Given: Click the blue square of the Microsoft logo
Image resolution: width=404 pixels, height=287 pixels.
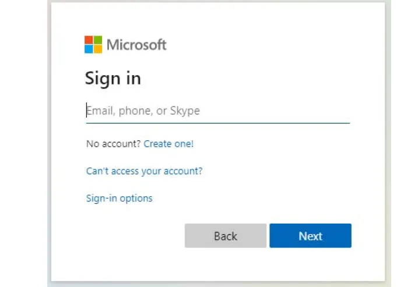Looking at the screenshot, I should tap(89, 49).
